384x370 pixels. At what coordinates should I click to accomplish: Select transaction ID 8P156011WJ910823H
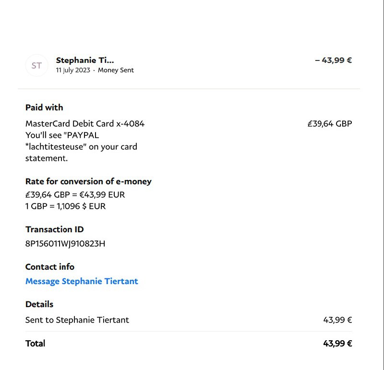point(65,244)
